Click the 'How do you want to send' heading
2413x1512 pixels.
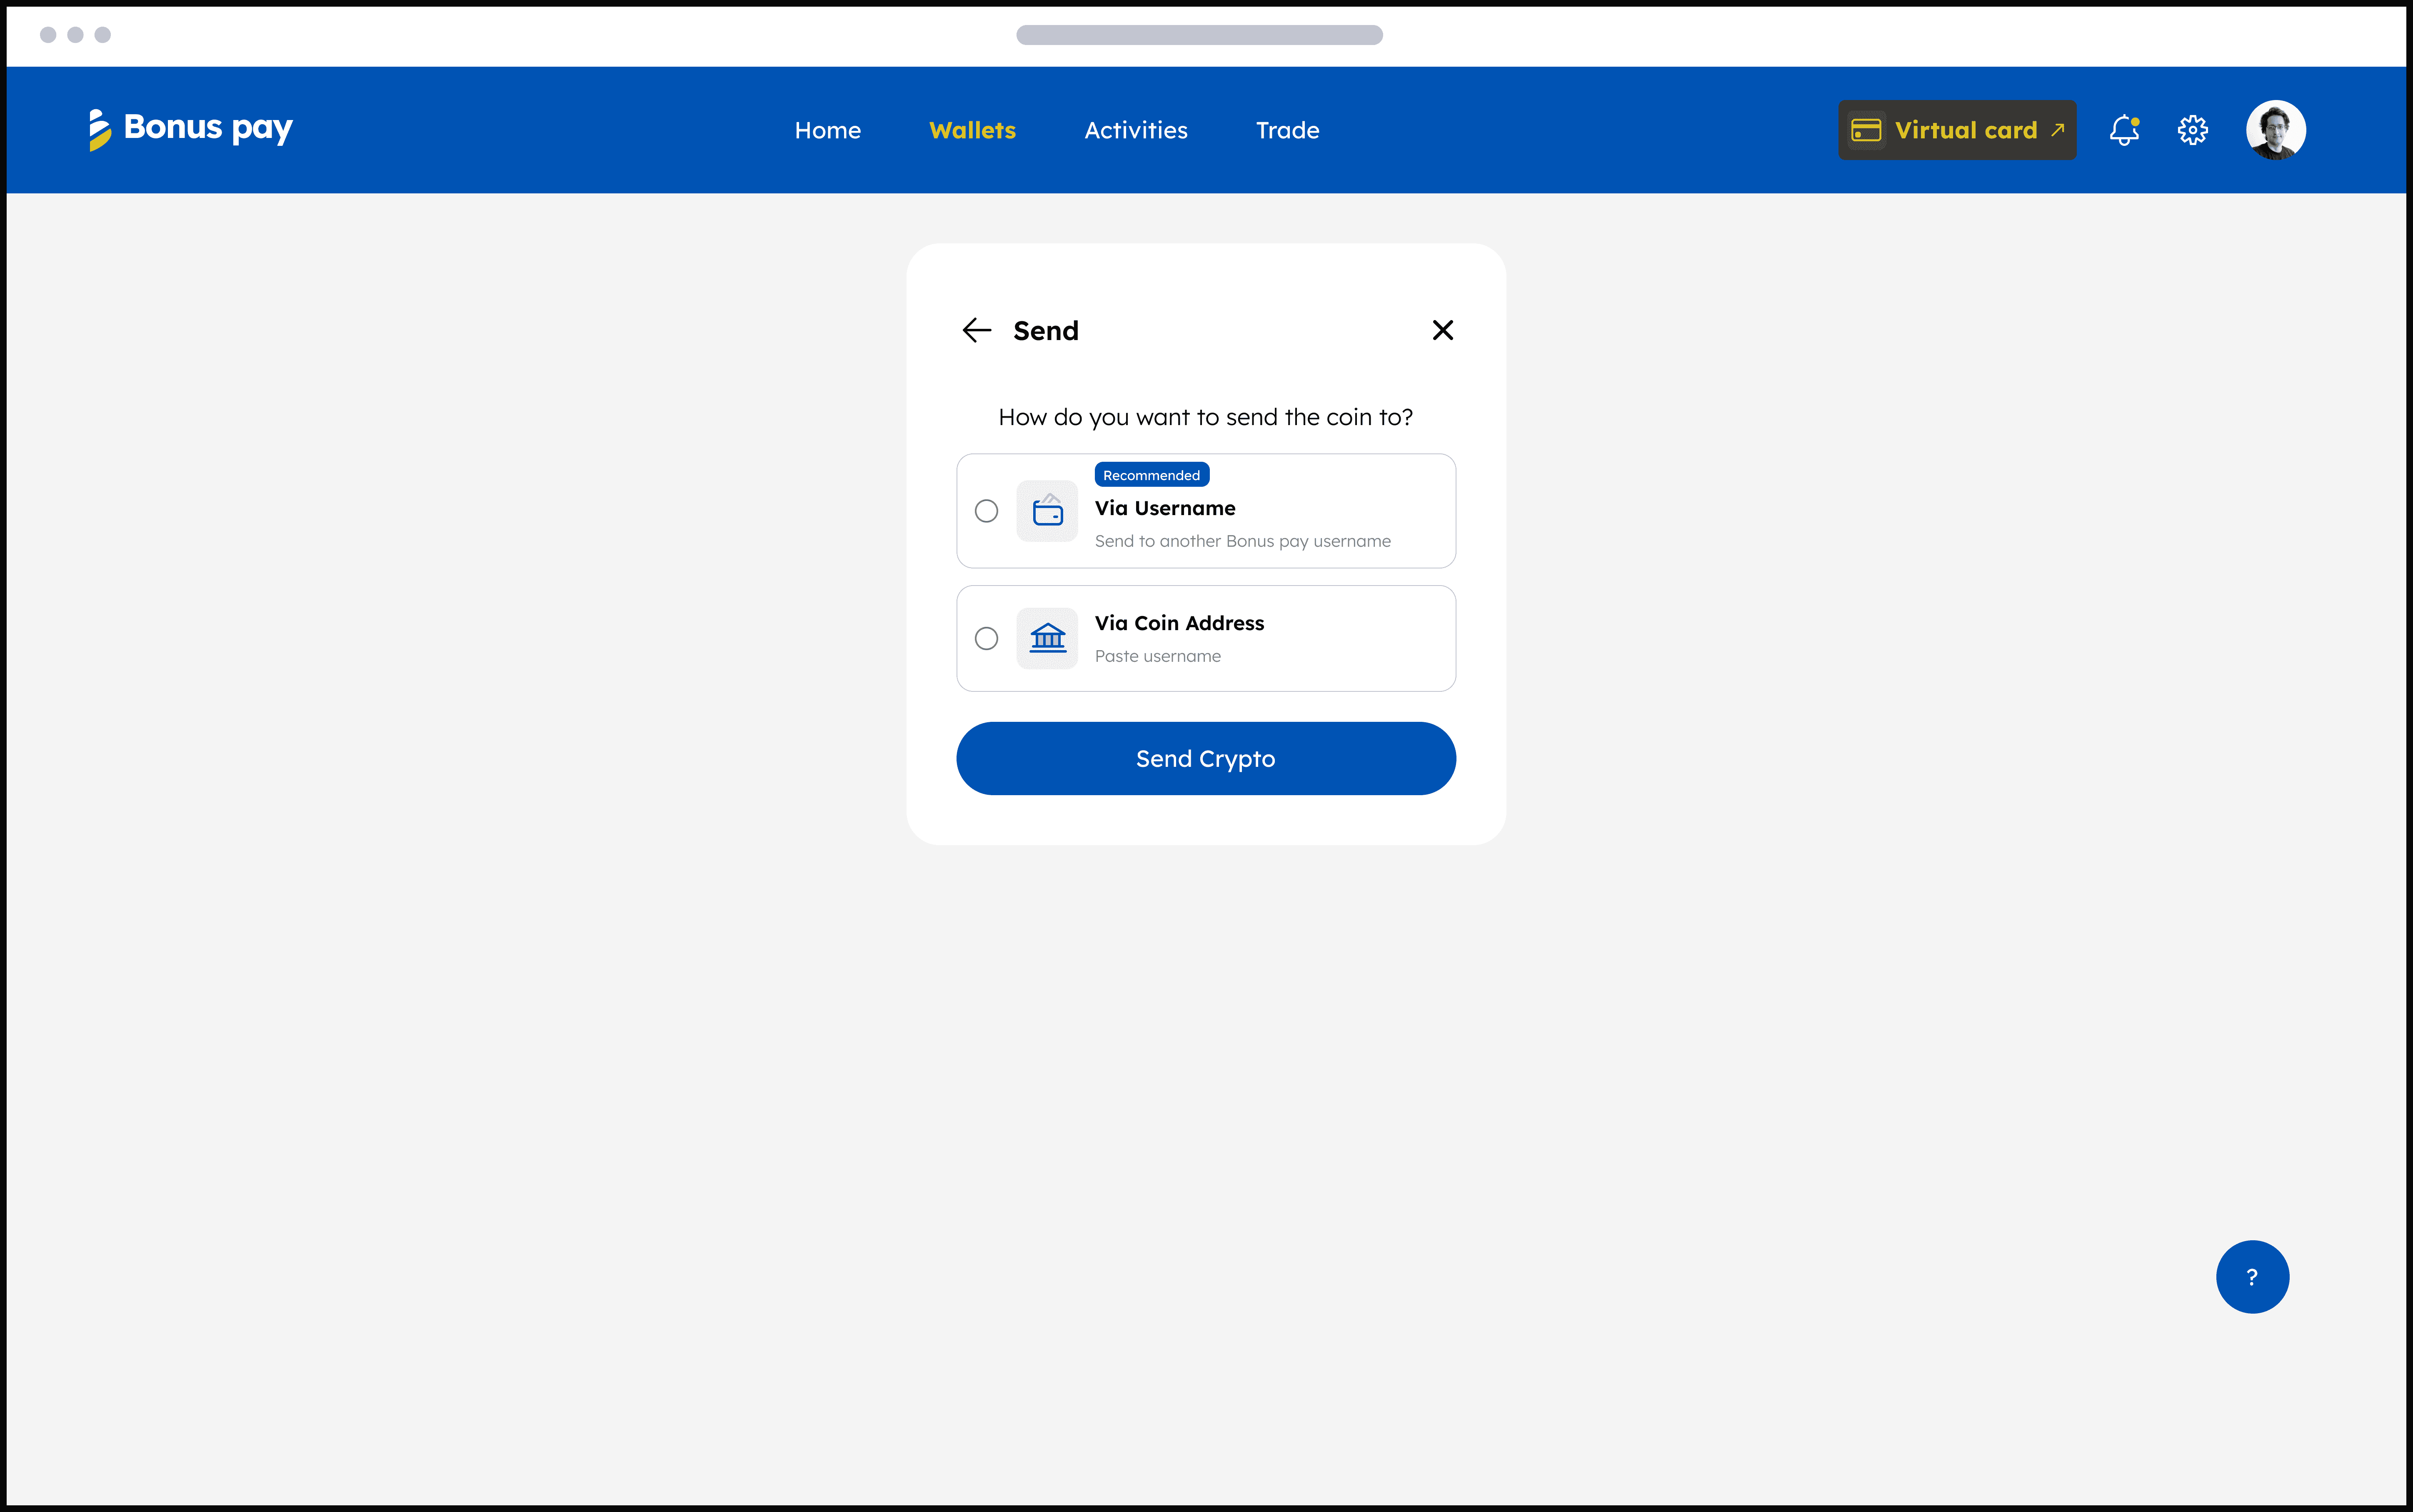click(x=1206, y=417)
